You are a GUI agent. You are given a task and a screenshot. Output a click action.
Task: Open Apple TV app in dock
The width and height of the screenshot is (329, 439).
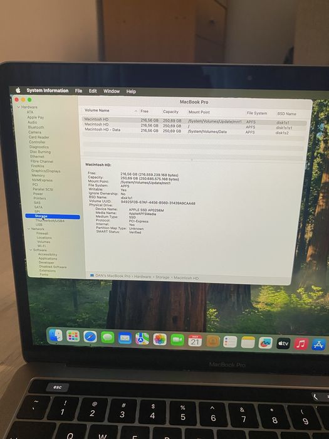coord(283,343)
